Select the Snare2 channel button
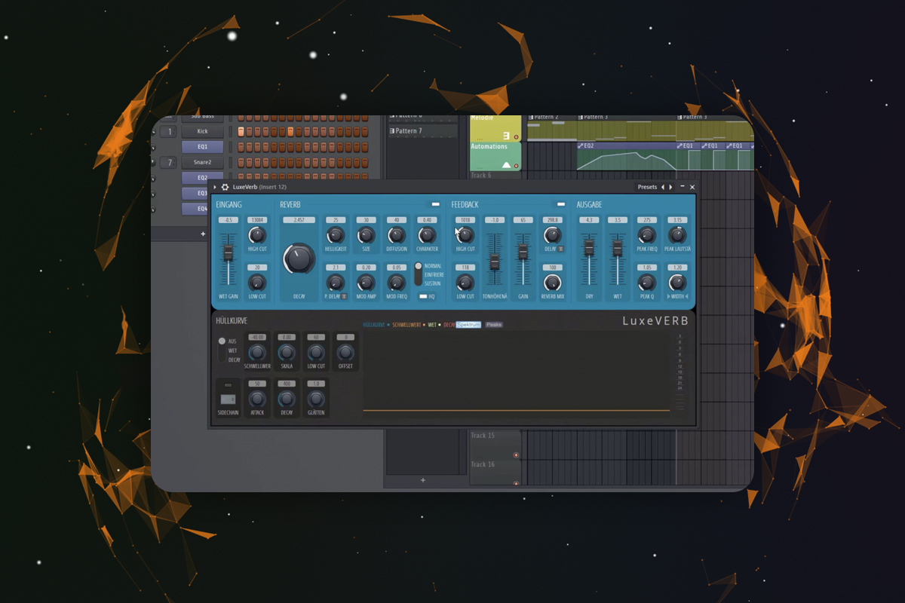Viewport: 905px width, 603px height. coord(202,162)
